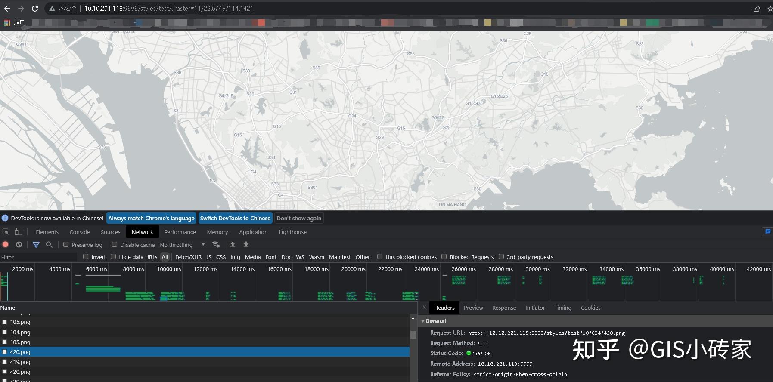This screenshot has height=382, width=773.
Task: Select the All request type filter
Action: coord(165,257)
